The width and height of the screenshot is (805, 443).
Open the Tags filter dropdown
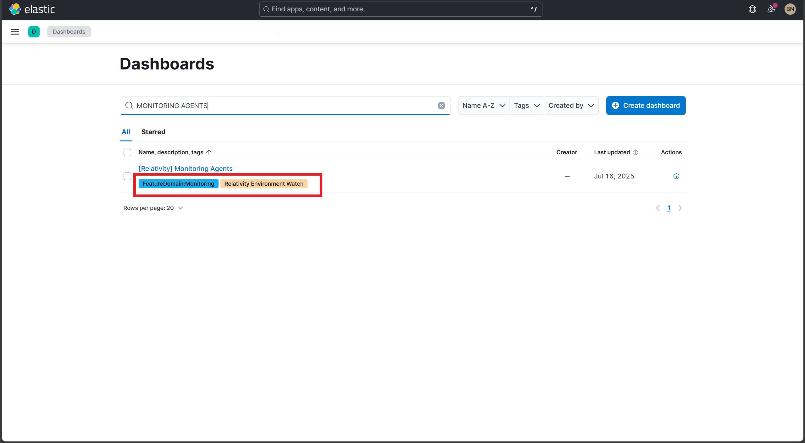526,106
